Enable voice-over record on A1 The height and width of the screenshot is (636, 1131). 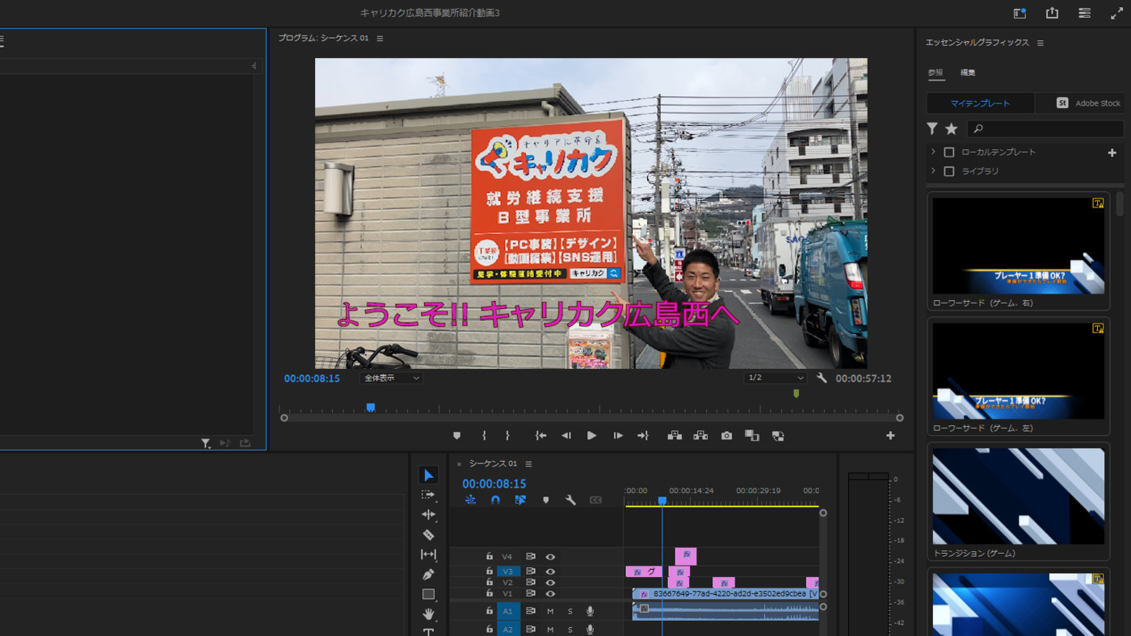pos(590,611)
